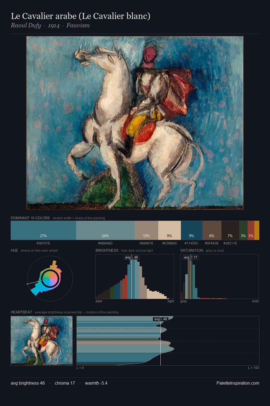Click the 'DOMINANT 10 COLORS' heading

[x=30, y=218]
